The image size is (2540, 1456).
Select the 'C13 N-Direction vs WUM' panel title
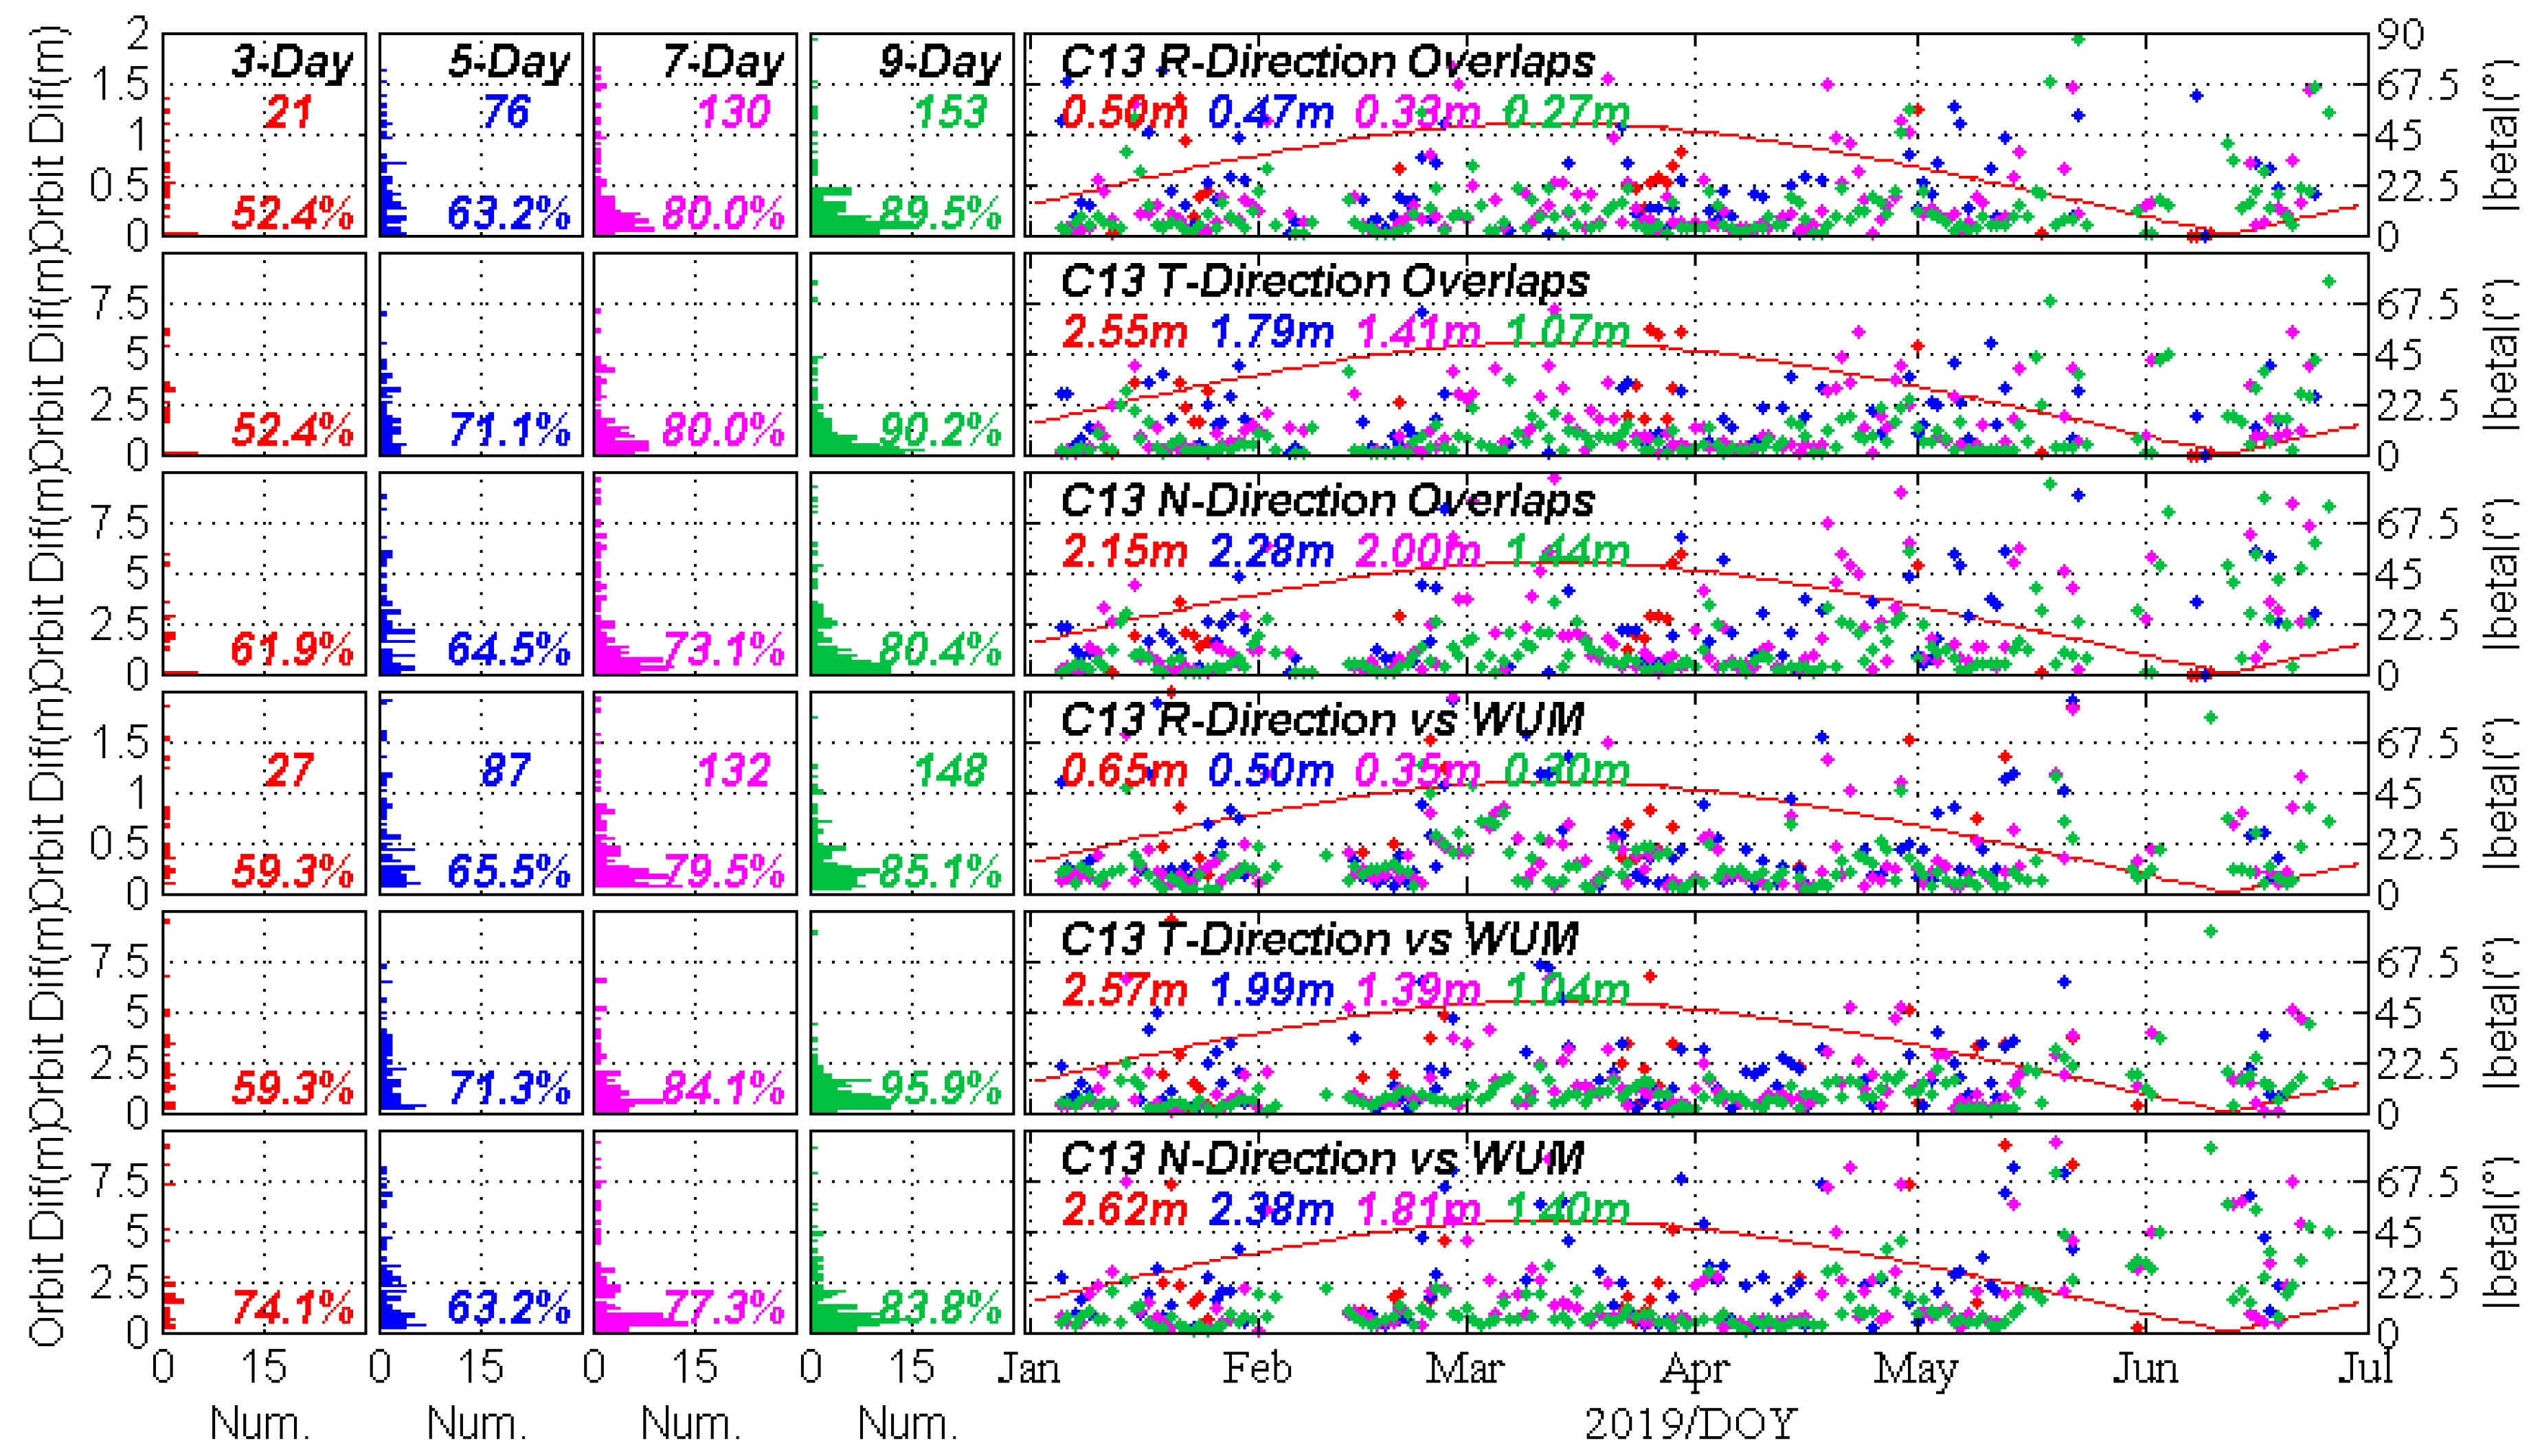pos(1323,1158)
